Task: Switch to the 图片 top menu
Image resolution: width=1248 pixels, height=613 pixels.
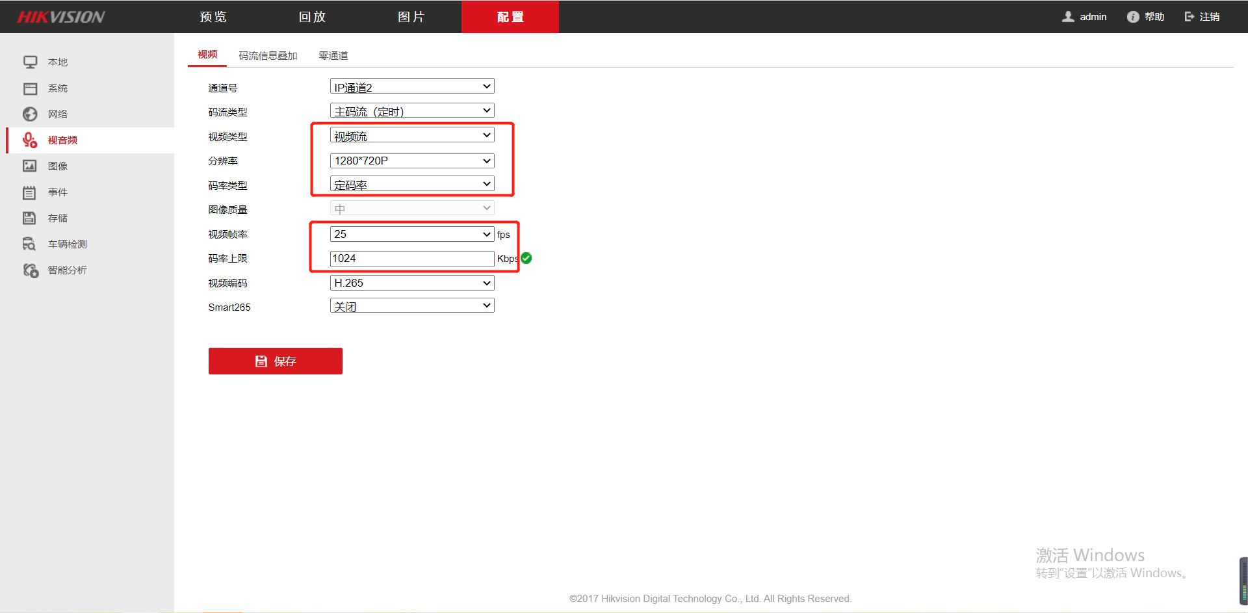Action: [x=411, y=17]
